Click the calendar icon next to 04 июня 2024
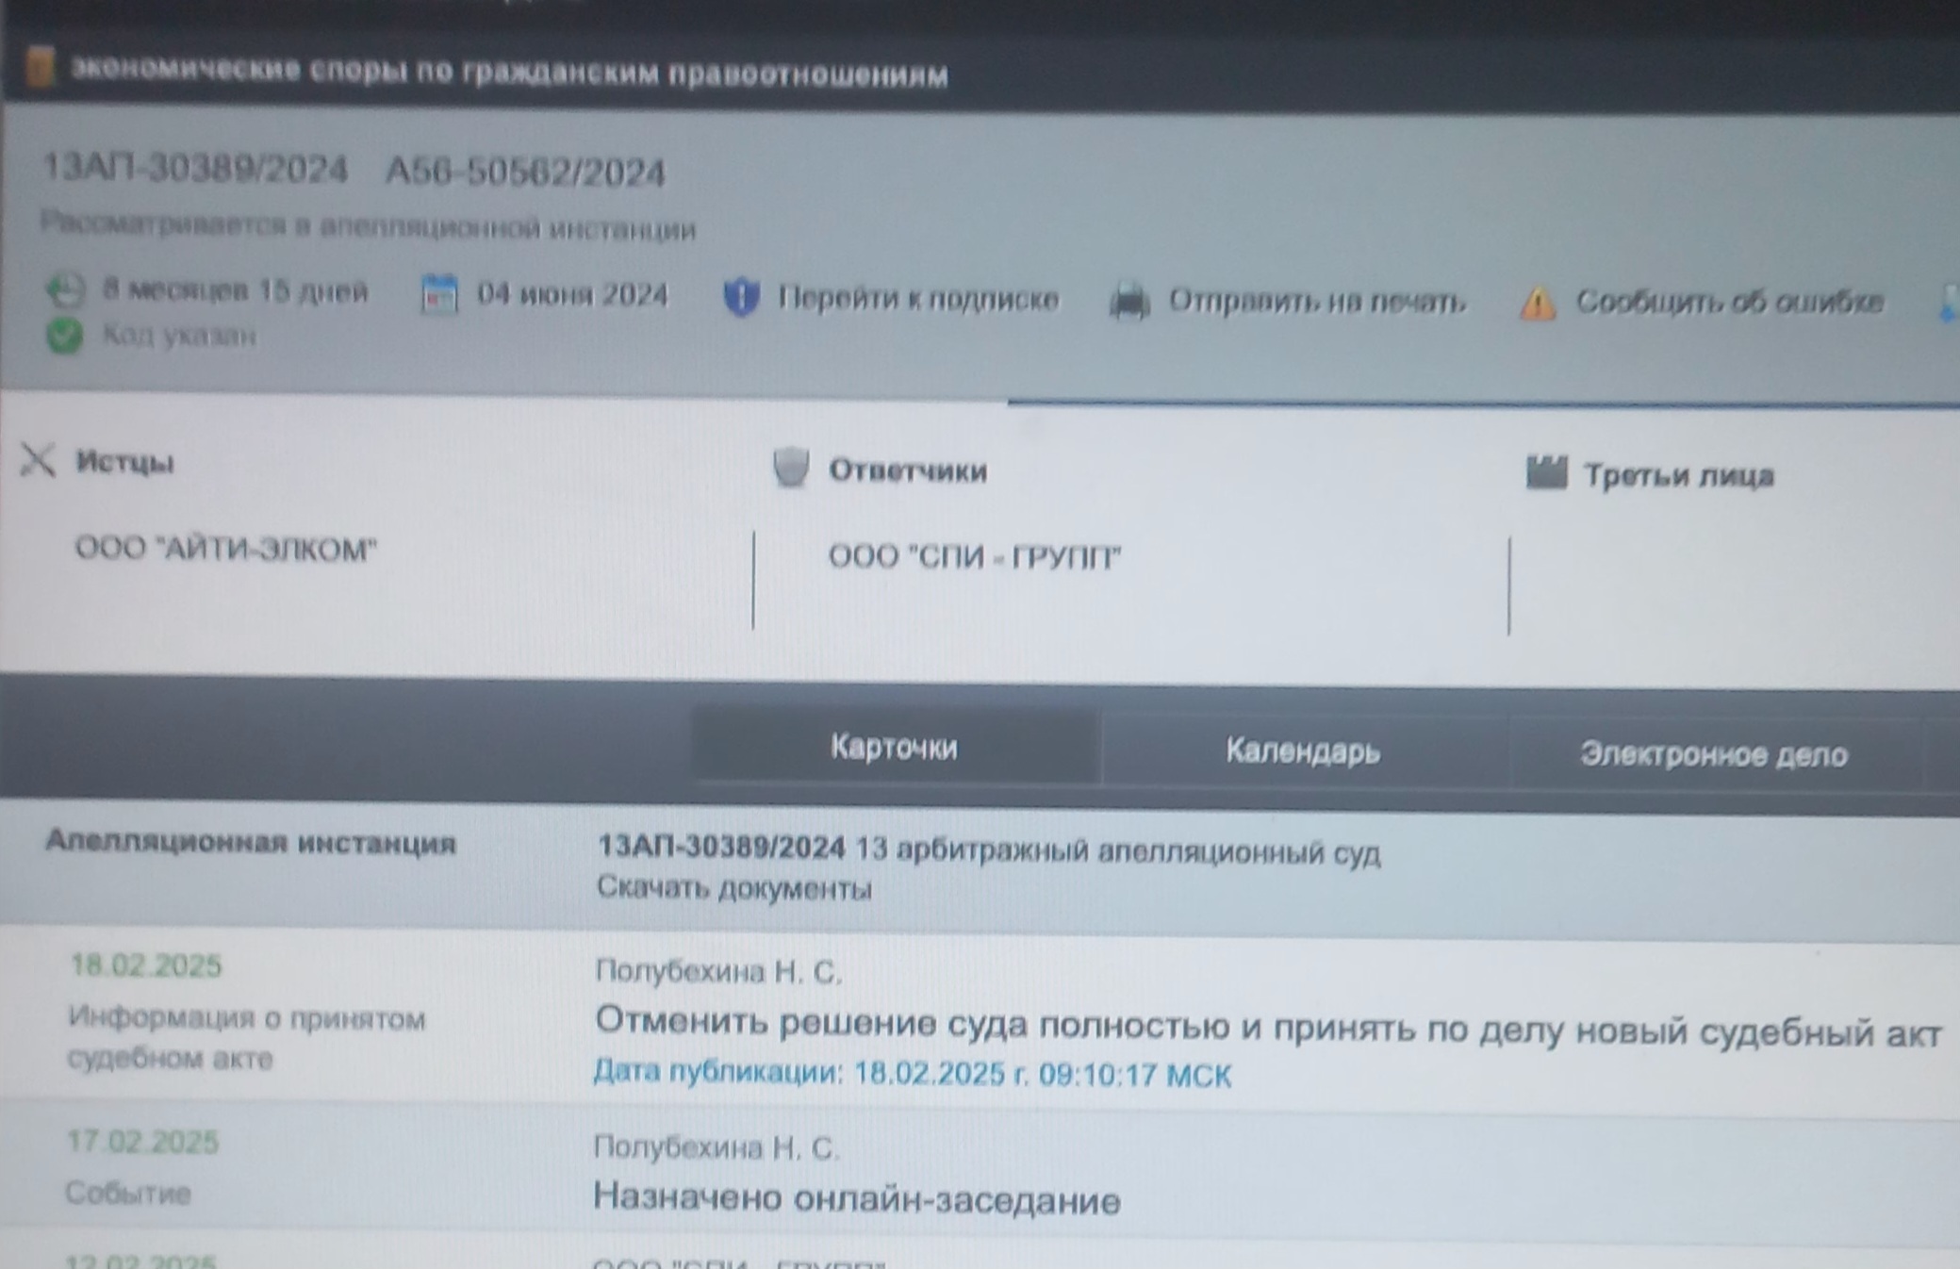 point(439,293)
